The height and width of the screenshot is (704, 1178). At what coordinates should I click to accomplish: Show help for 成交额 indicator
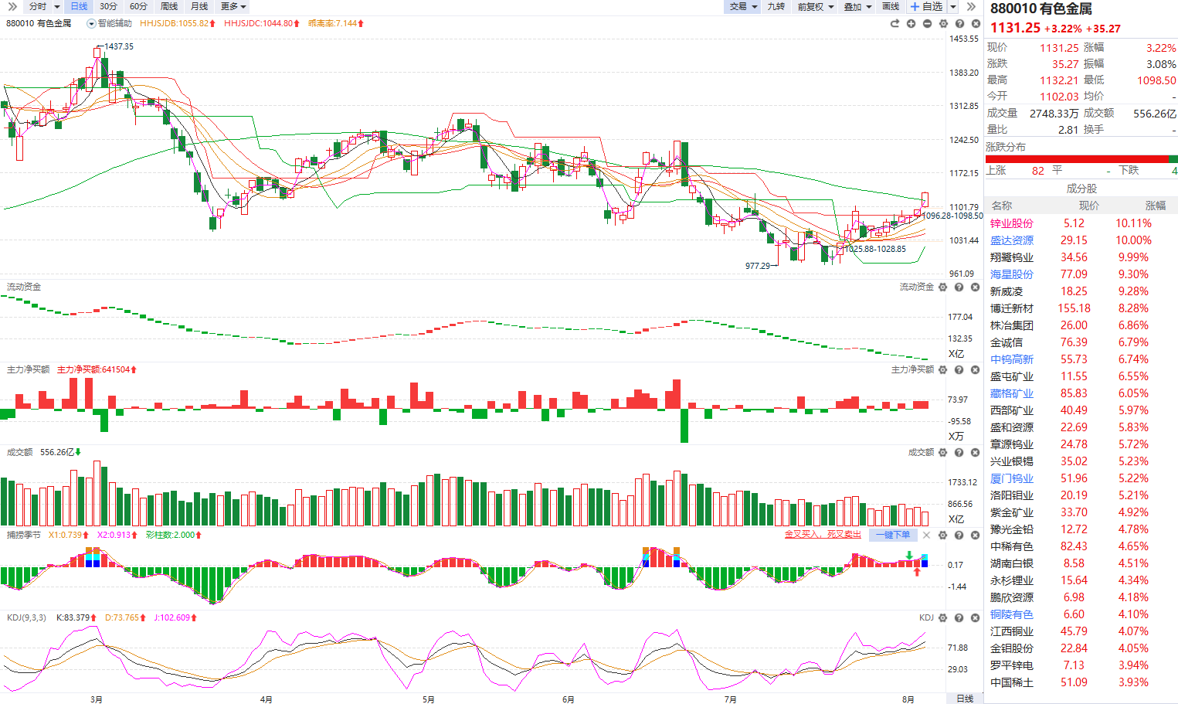click(959, 453)
